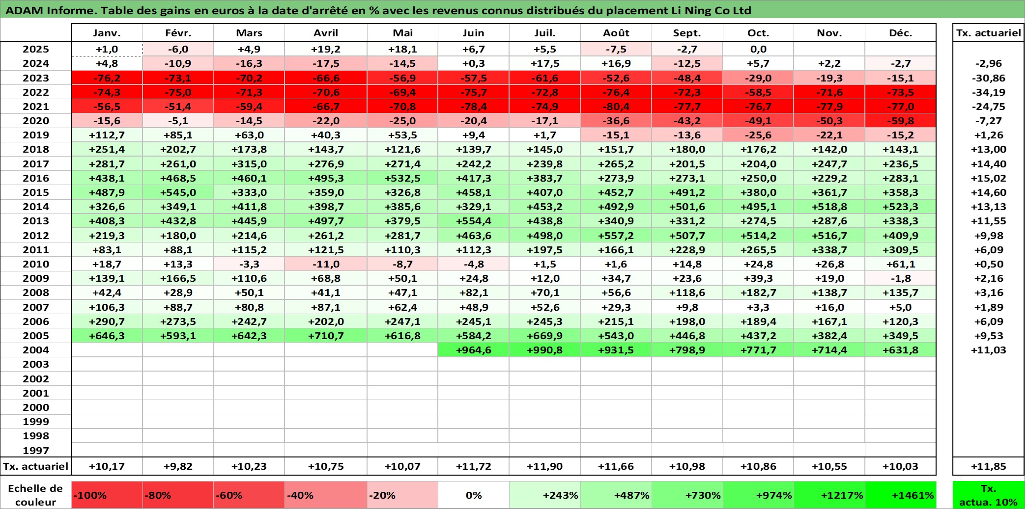Select the cell showing -78,4

(474, 107)
